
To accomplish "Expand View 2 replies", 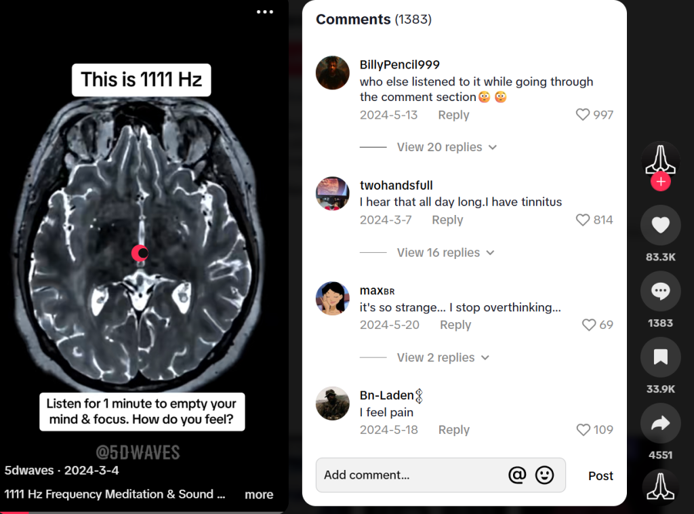I will click(443, 357).
